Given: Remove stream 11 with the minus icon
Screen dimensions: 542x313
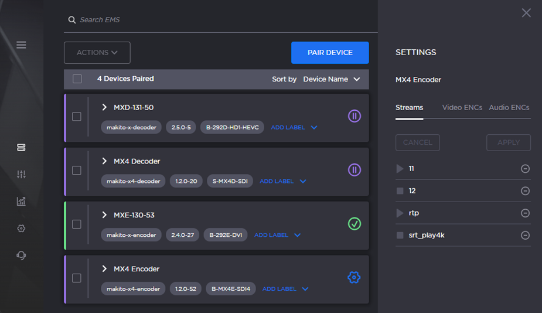Looking at the screenshot, I should point(525,169).
